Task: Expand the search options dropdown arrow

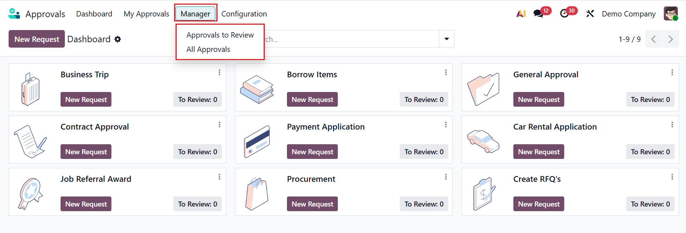Action: point(447,39)
